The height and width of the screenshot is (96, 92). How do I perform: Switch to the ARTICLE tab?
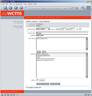click(x=29, y=18)
